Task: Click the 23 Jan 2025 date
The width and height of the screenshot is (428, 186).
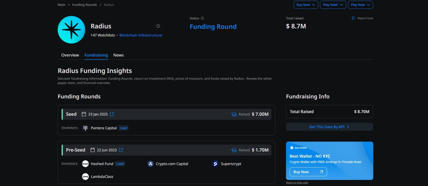Action: [98, 114]
